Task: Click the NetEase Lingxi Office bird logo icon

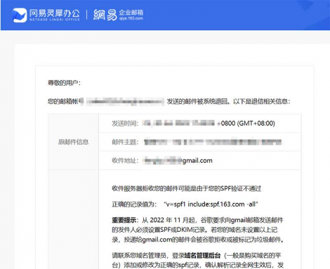Action: 20,15
